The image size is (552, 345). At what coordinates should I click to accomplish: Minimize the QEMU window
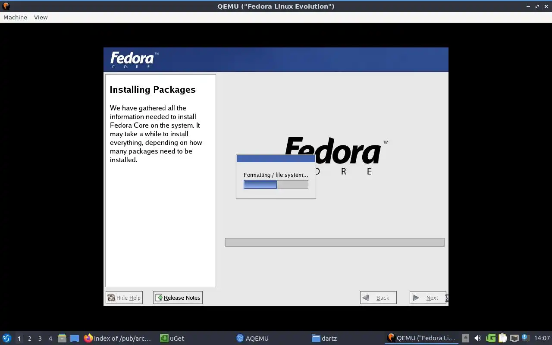point(529,6)
